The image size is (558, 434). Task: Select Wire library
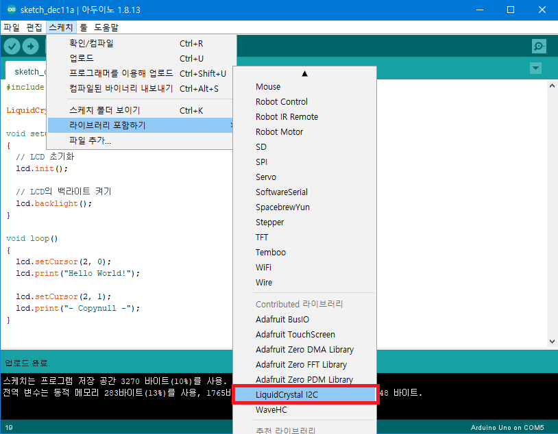(x=304, y=283)
